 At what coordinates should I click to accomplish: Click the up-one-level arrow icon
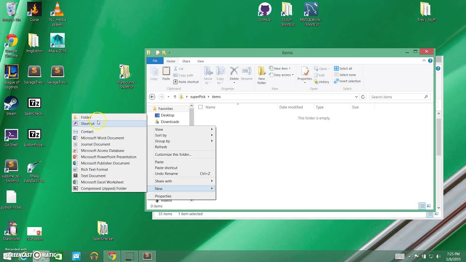click(175, 97)
